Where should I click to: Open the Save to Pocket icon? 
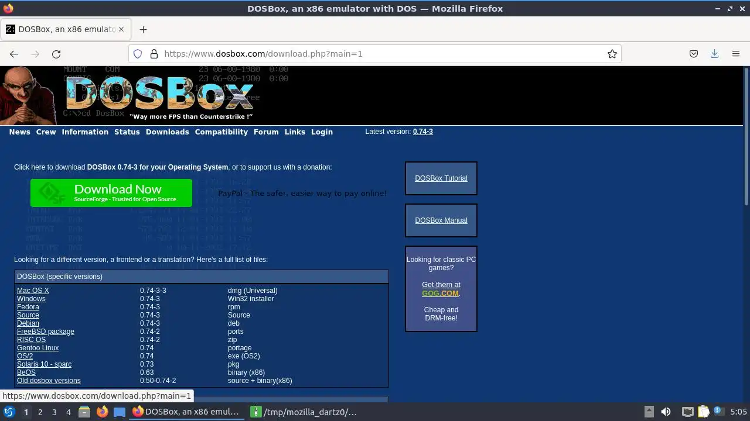tap(694, 54)
